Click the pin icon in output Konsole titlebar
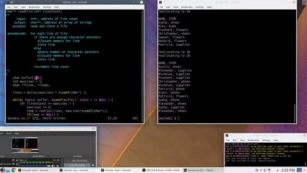 pyautogui.click(x=164, y=2)
